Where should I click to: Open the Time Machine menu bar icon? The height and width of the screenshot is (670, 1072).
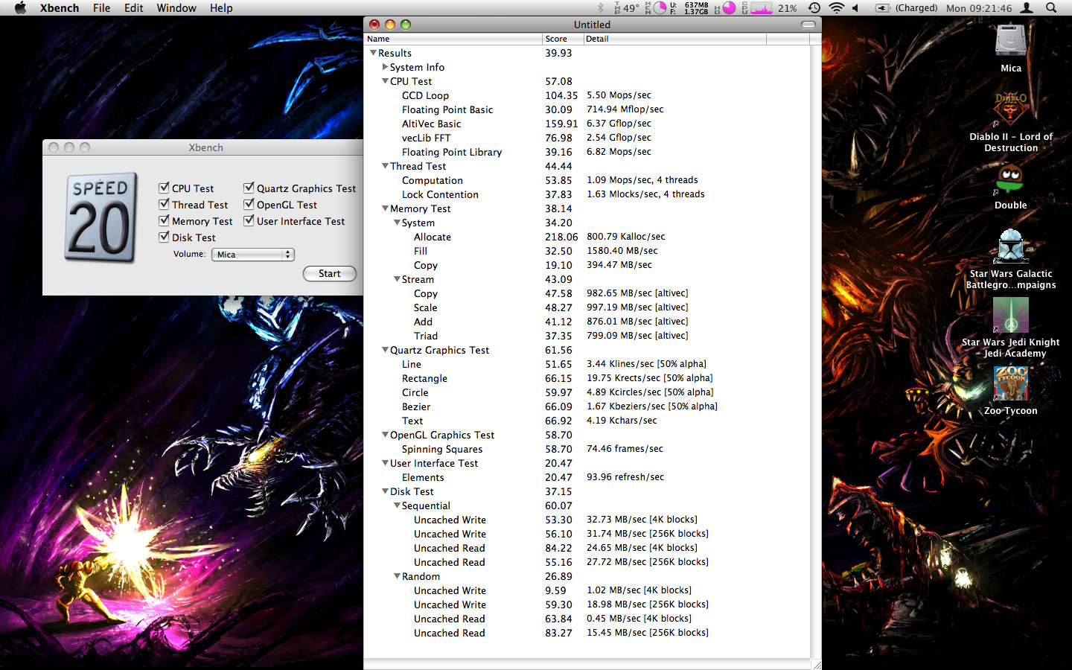pos(814,7)
